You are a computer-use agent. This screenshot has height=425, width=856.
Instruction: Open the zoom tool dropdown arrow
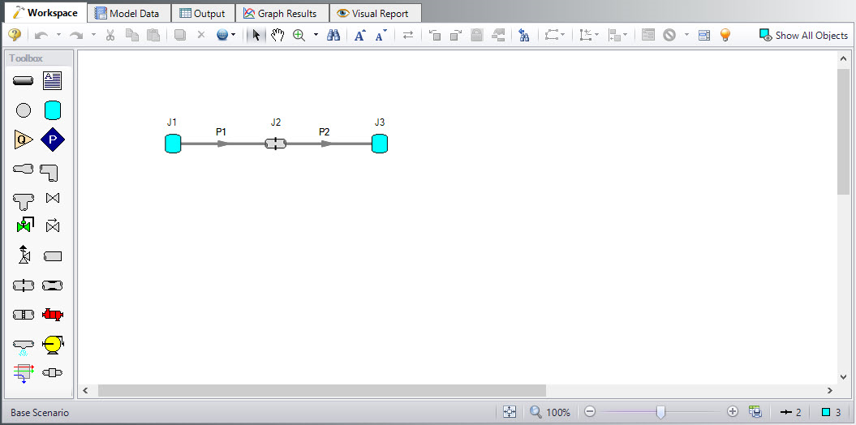[x=316, y=35]
